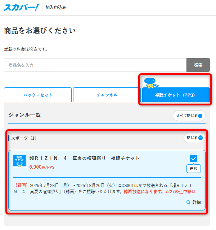Viewport: 216px width, 230px height.
Task: Click the 商品をお選びください page heading
Action: [40, 30]
